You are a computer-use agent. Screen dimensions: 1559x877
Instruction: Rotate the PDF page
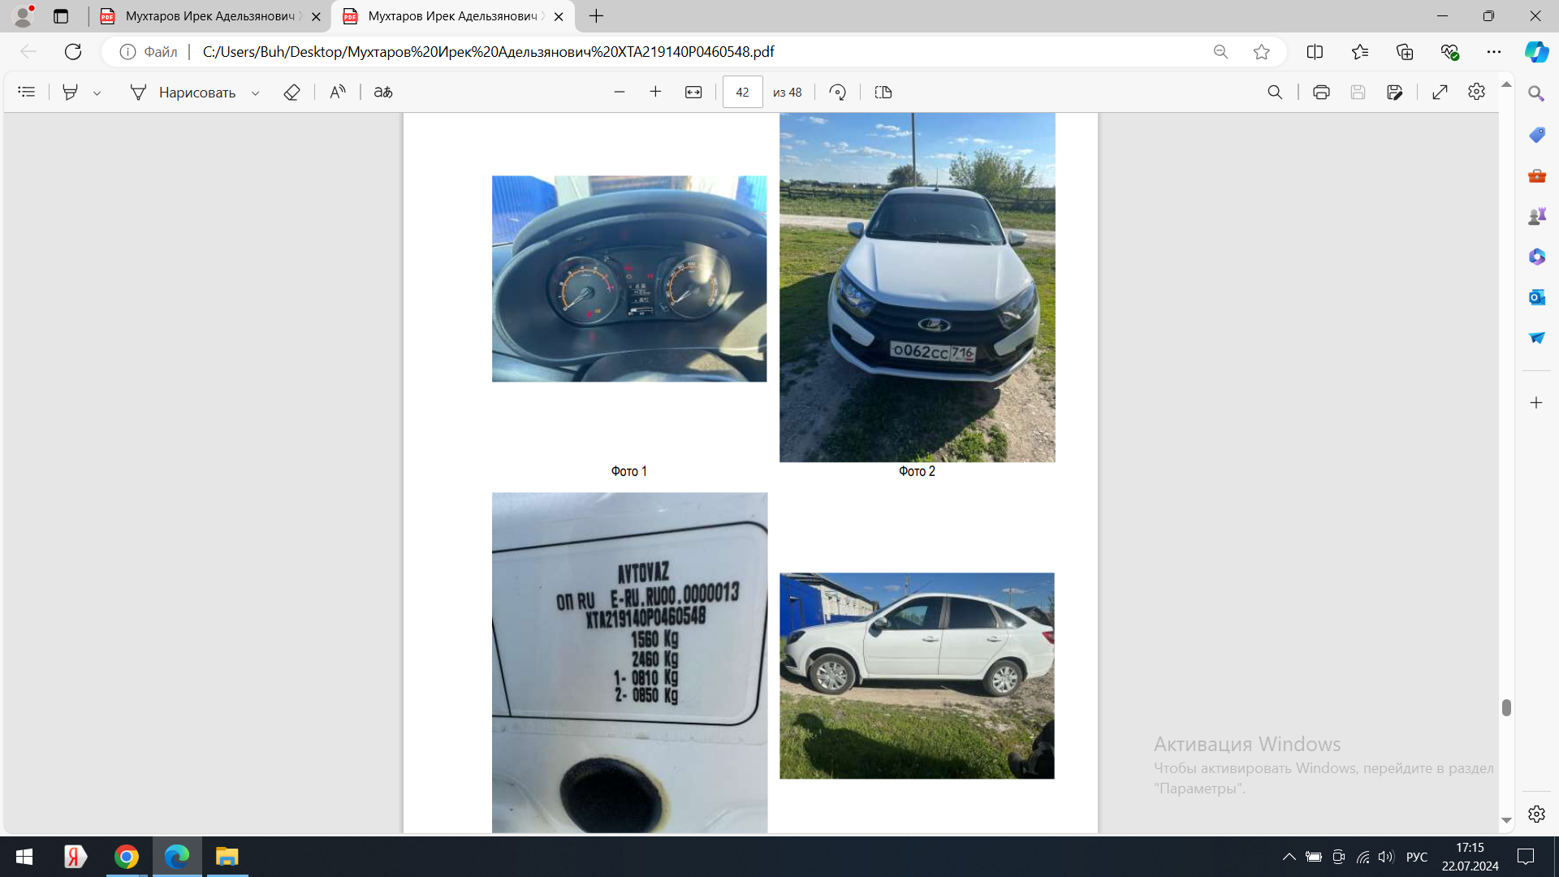point(838,93)
